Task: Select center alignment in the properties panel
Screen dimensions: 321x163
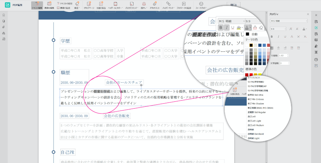Action: coord(278,48)
